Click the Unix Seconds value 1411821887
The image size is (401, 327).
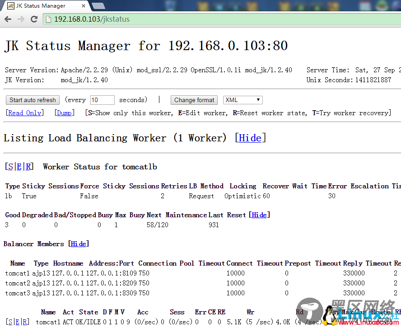[x=373, y=80]
